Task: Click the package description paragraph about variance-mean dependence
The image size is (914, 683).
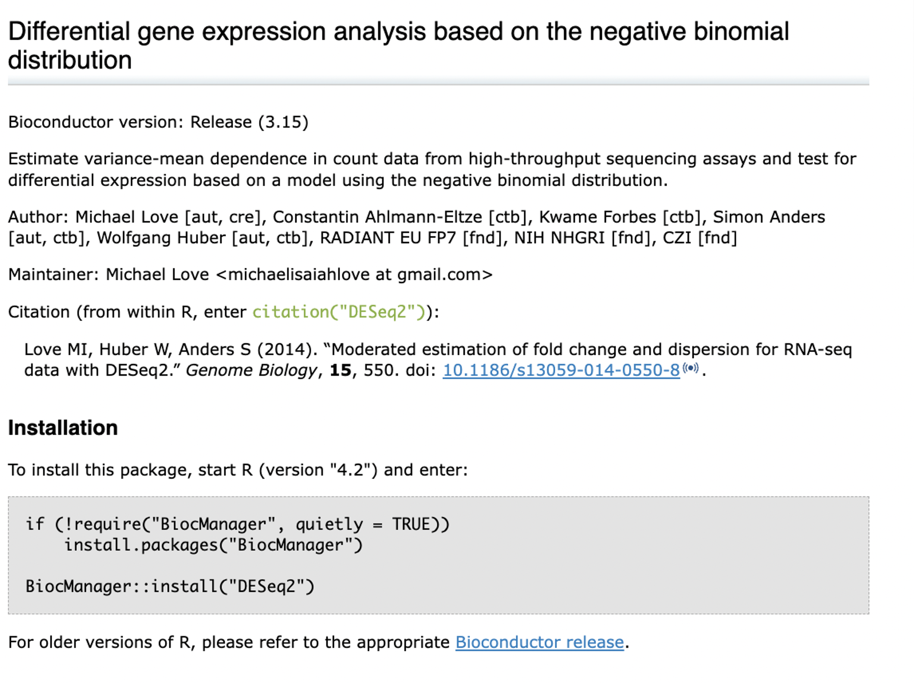Action: [x=432, y=170]
